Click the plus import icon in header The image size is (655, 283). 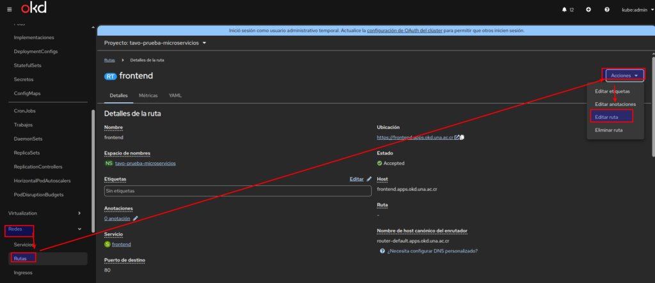click(571, 10)
